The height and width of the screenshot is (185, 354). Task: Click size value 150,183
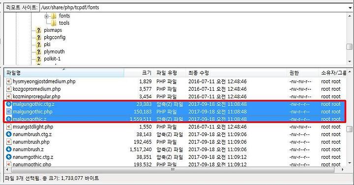click(x=143, y=111)
